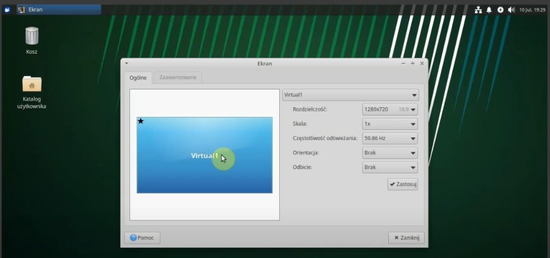Click the Zastosuj button

403,184
